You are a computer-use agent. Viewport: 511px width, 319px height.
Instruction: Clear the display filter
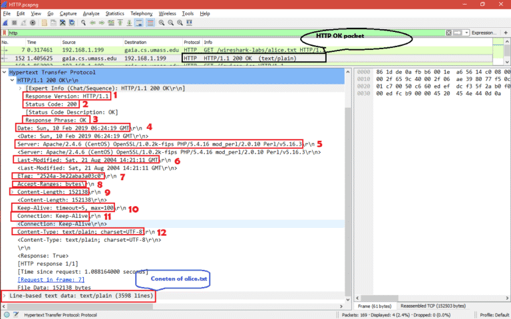tap(448, 33)
